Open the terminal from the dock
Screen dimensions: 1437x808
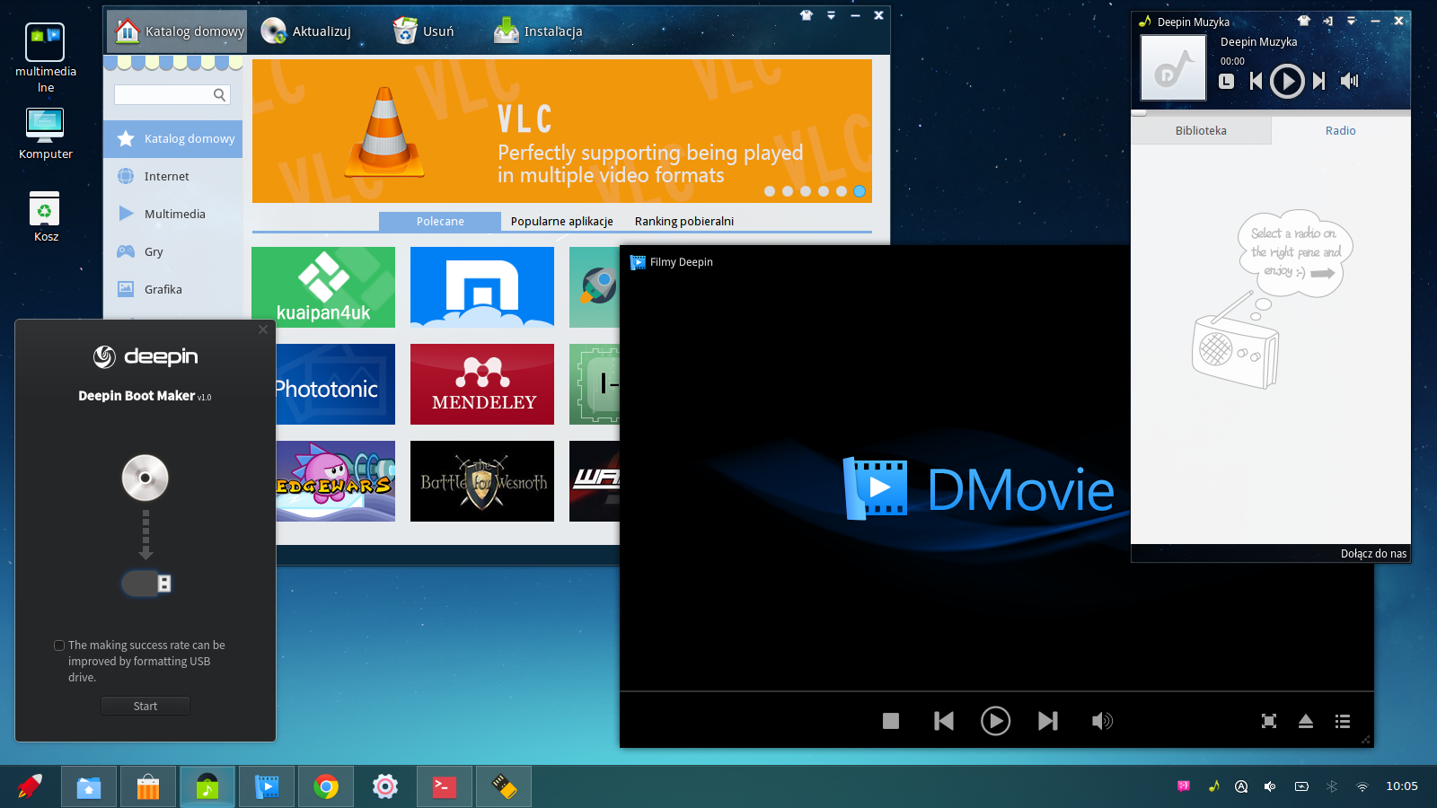pyautogui.click(x=445, y=787)
